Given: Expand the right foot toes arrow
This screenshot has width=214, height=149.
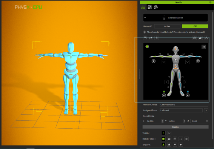Looking at the screenshot, I should [x=164, y=95].
